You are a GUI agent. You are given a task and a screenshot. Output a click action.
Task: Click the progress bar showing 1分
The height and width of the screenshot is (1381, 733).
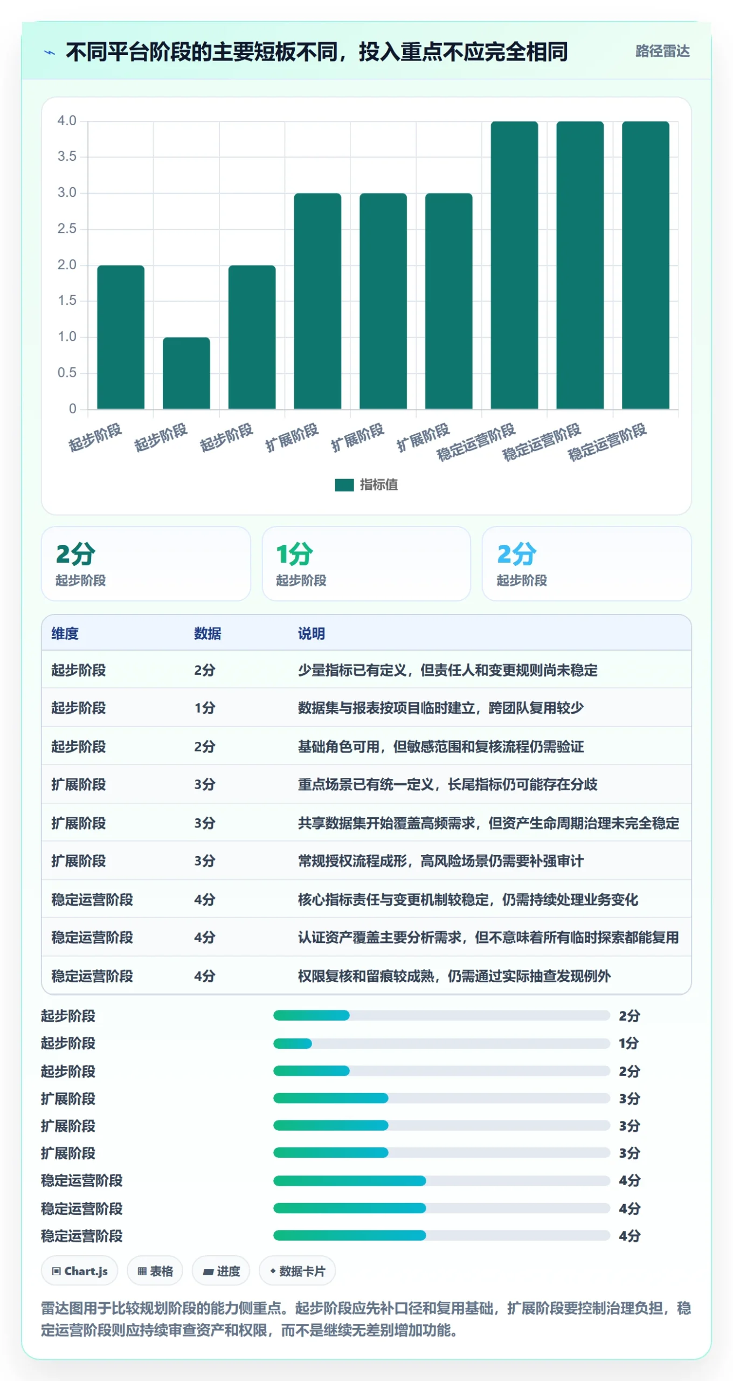pos(441,1043)
